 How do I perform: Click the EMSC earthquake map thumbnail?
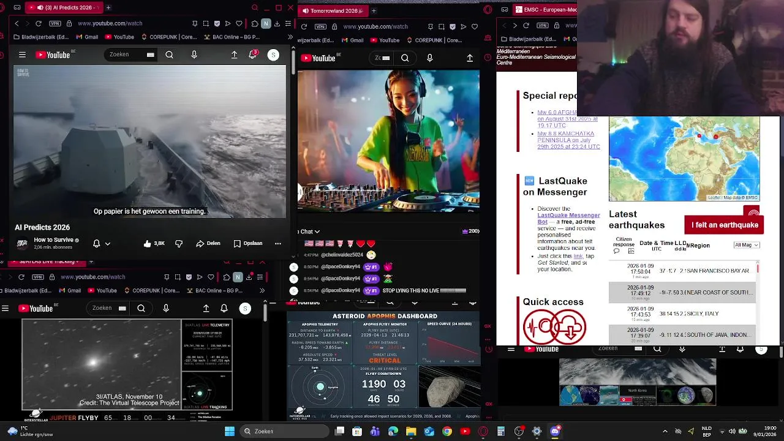click(684, 159)
